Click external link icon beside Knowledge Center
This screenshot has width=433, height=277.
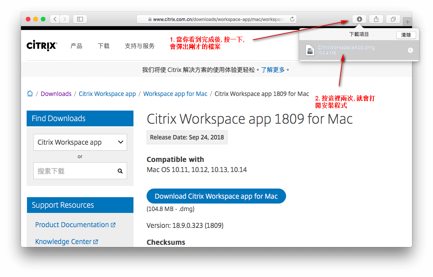tap(96, 242)
